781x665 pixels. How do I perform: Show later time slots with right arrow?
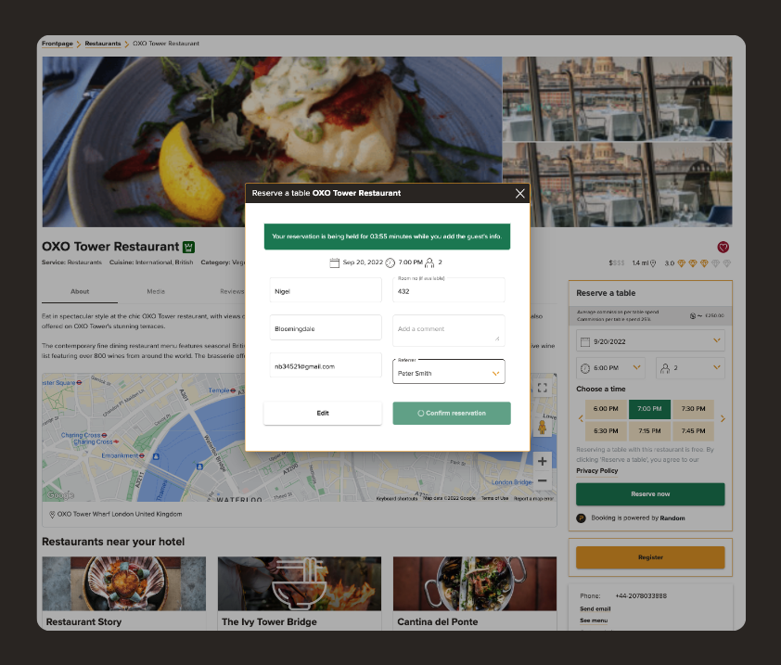[x=723, y=419]
